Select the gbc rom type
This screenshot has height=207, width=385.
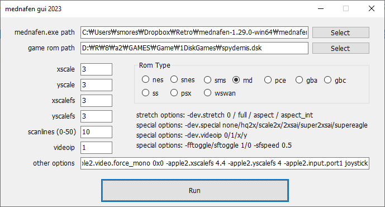pos(328,80)
